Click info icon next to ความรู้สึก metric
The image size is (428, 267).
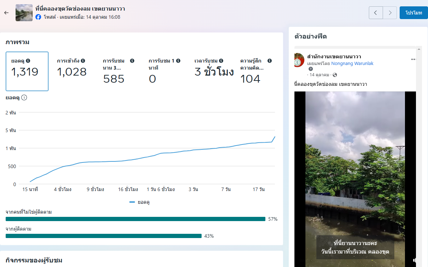coord(270,61)
